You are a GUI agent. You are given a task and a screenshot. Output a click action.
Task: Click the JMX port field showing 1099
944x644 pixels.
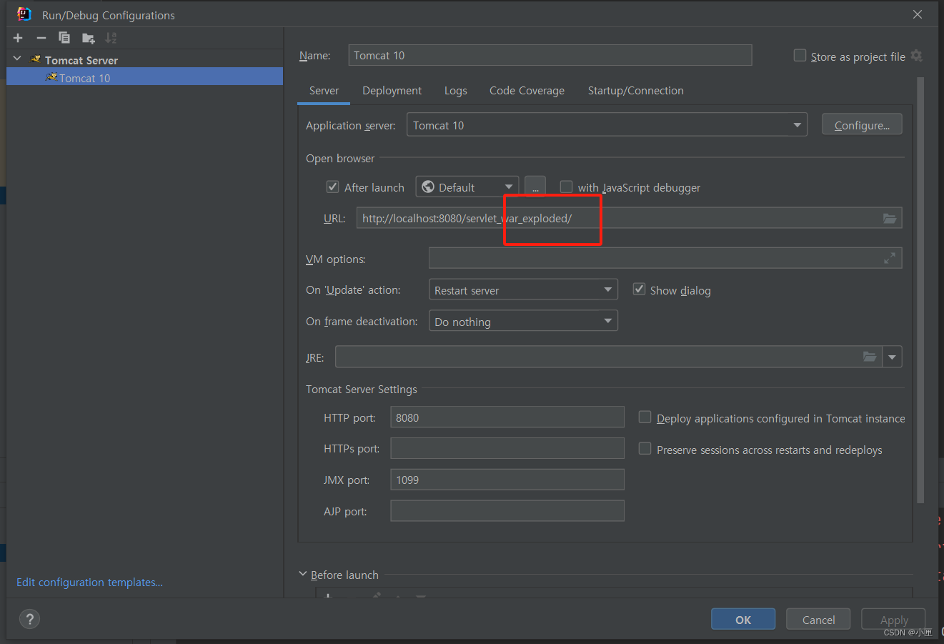click(x=507, y=480)
